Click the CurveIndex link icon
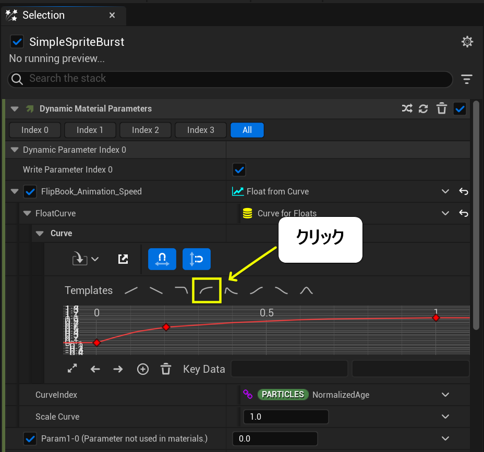This screenshot has width=484, height=452. (248, 394)
